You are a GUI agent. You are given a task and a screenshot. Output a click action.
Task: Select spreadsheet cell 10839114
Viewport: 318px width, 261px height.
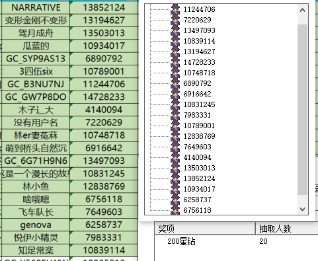pos(104,250)
